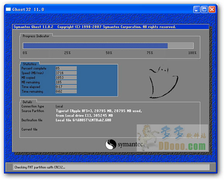224x180 pixels.
Task: Click the destination file path LMTBak2.GHO
Action: point(83,120)
